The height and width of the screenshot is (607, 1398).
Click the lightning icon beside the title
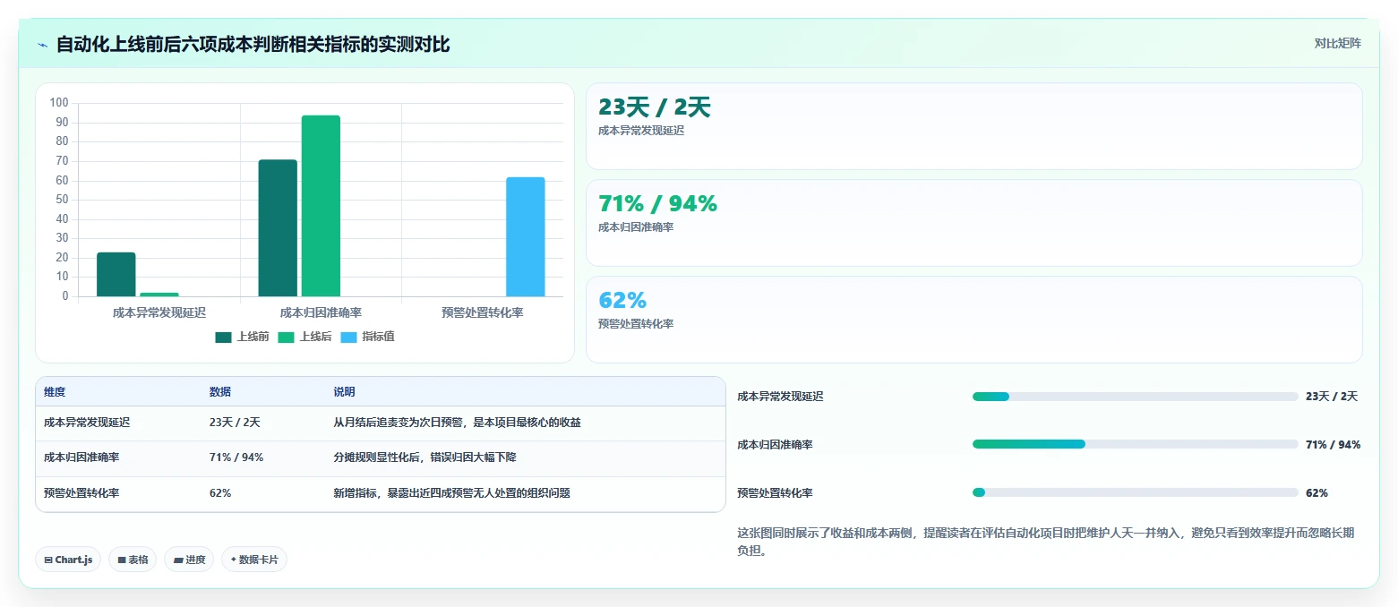(43, 44)
